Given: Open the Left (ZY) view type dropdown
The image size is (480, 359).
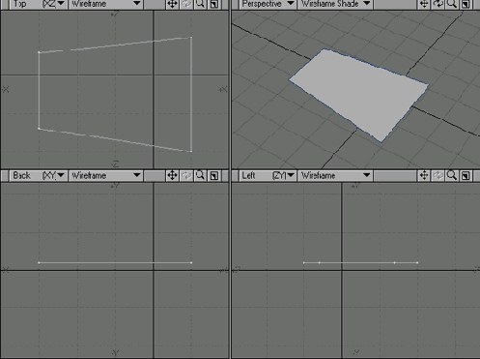Looking at the screenshot, I should (268, 175).
